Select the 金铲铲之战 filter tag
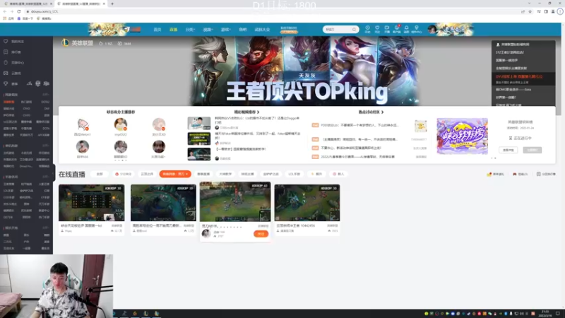 270,174
